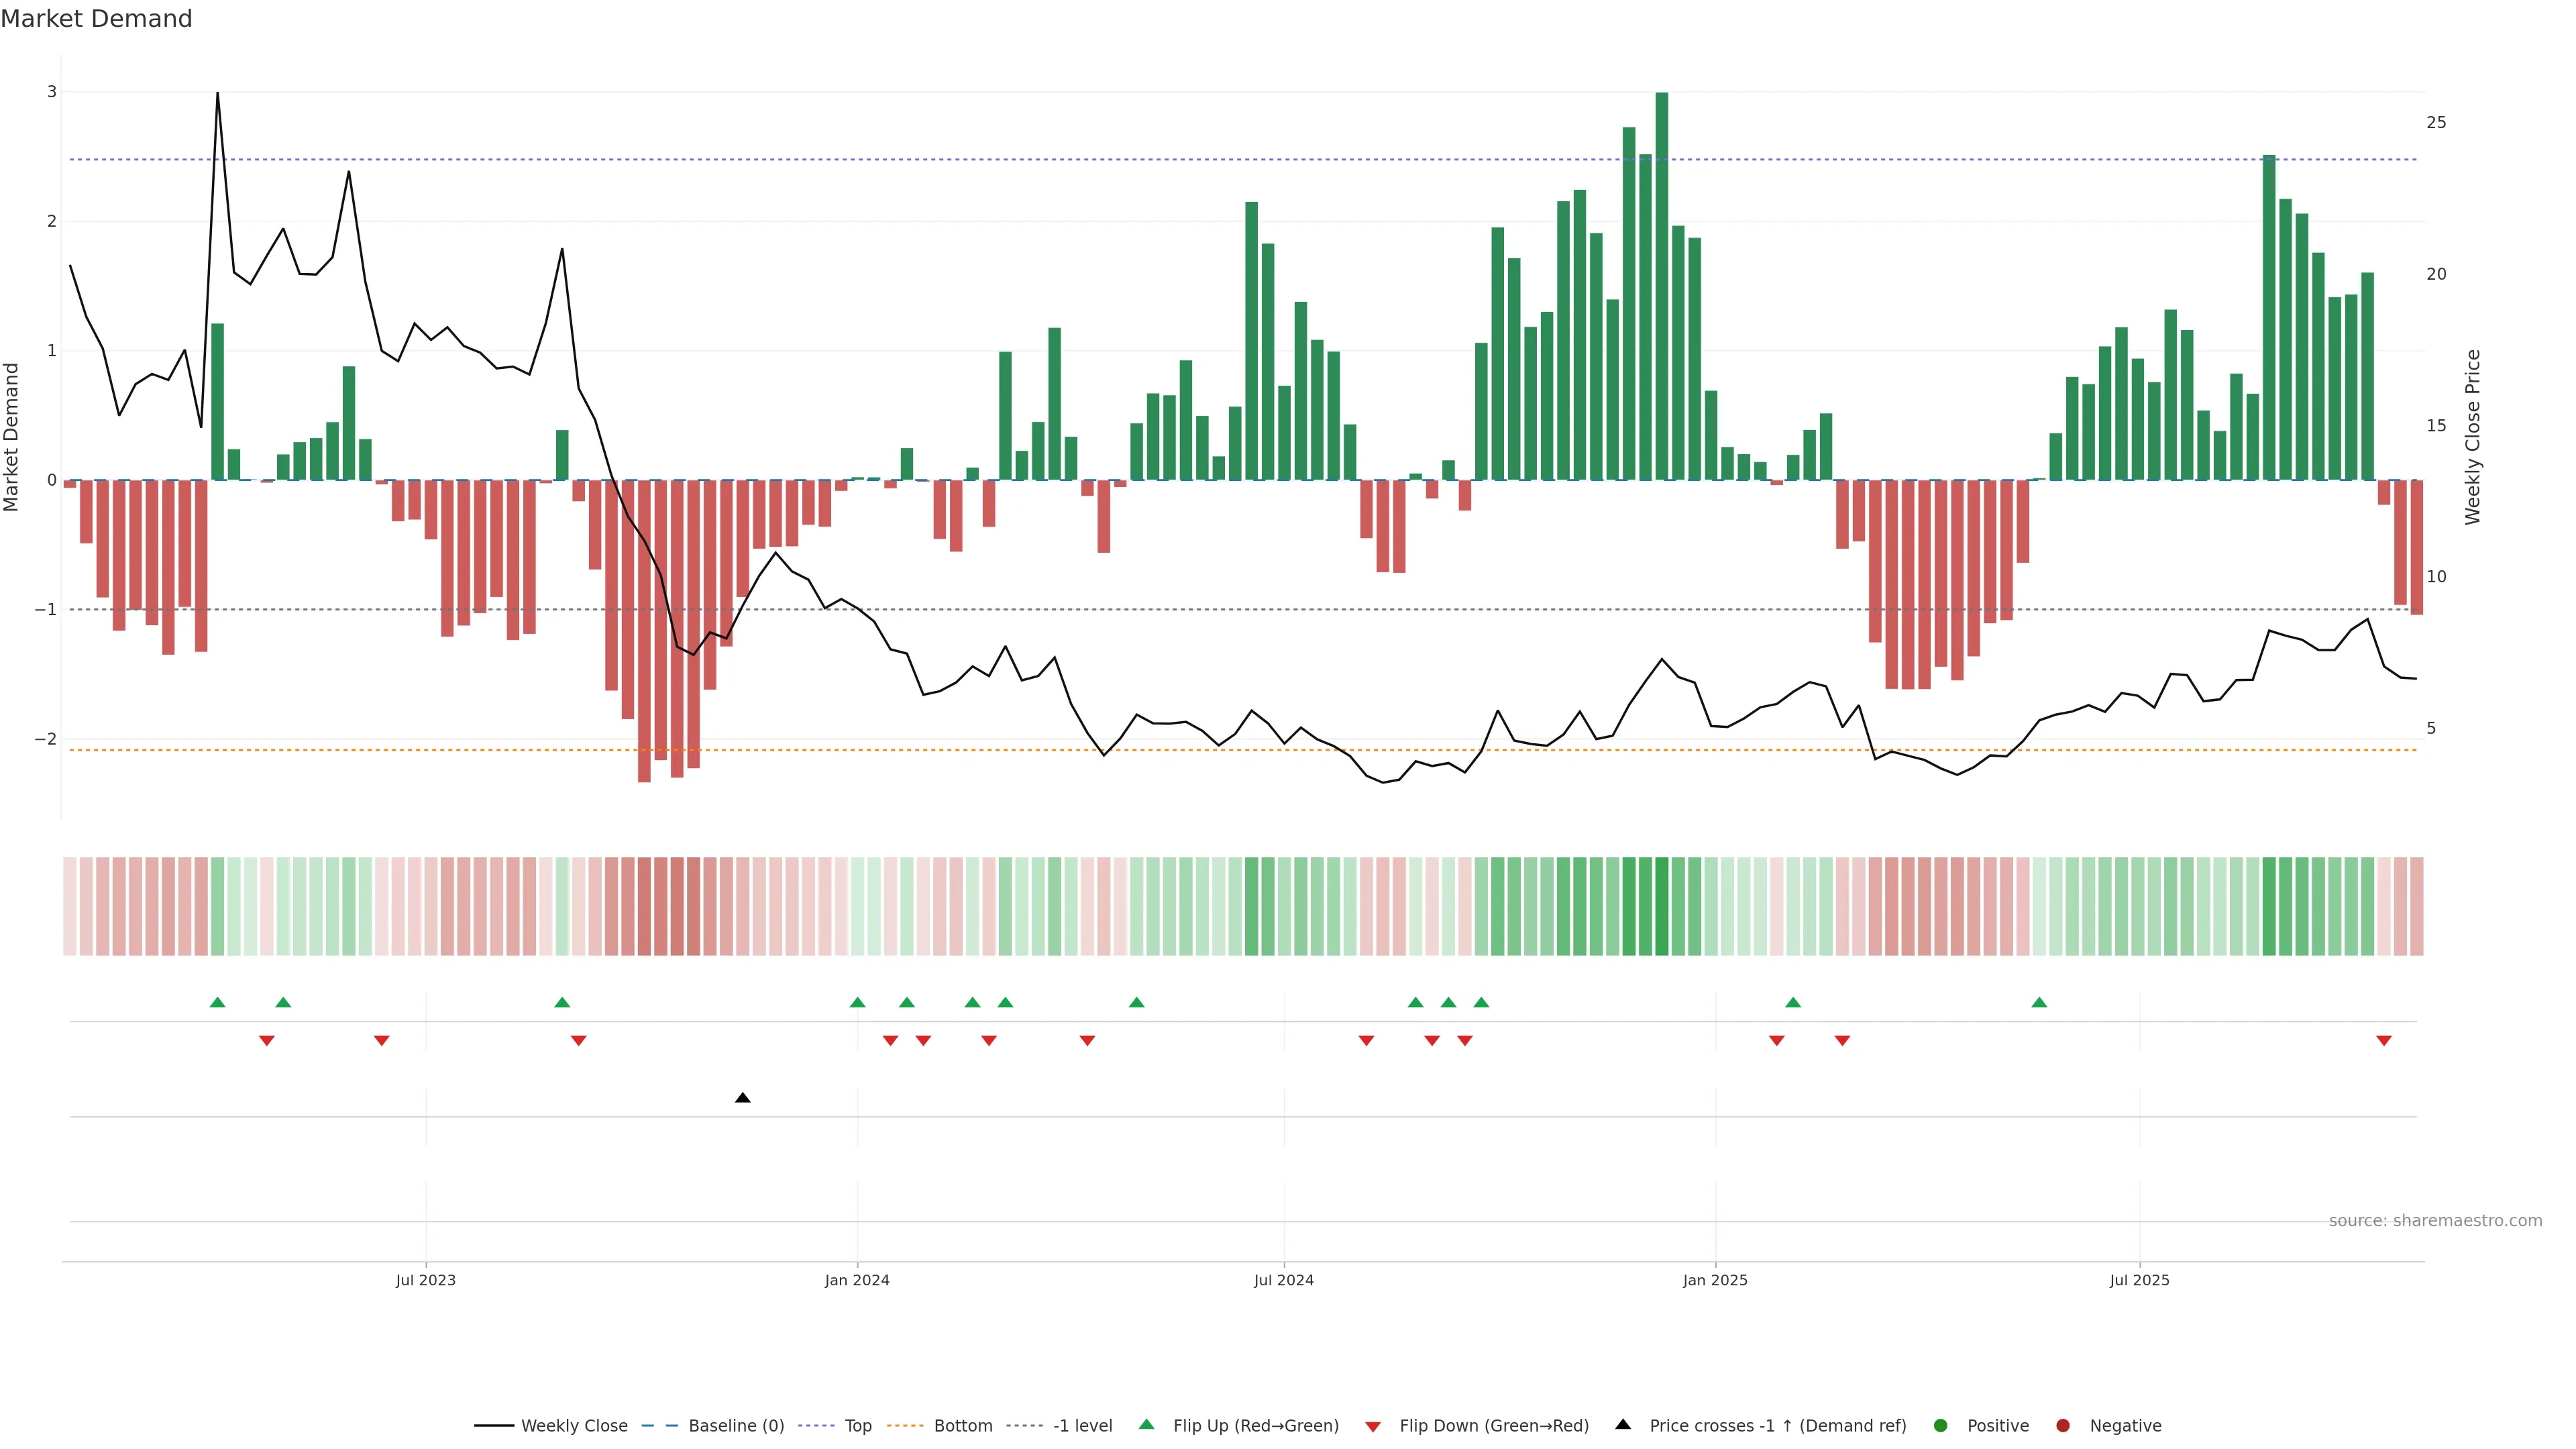The image size is (2576, 1449).
Task: Click the last red flip-down marker on the right
Action: pos(2384,1041)
